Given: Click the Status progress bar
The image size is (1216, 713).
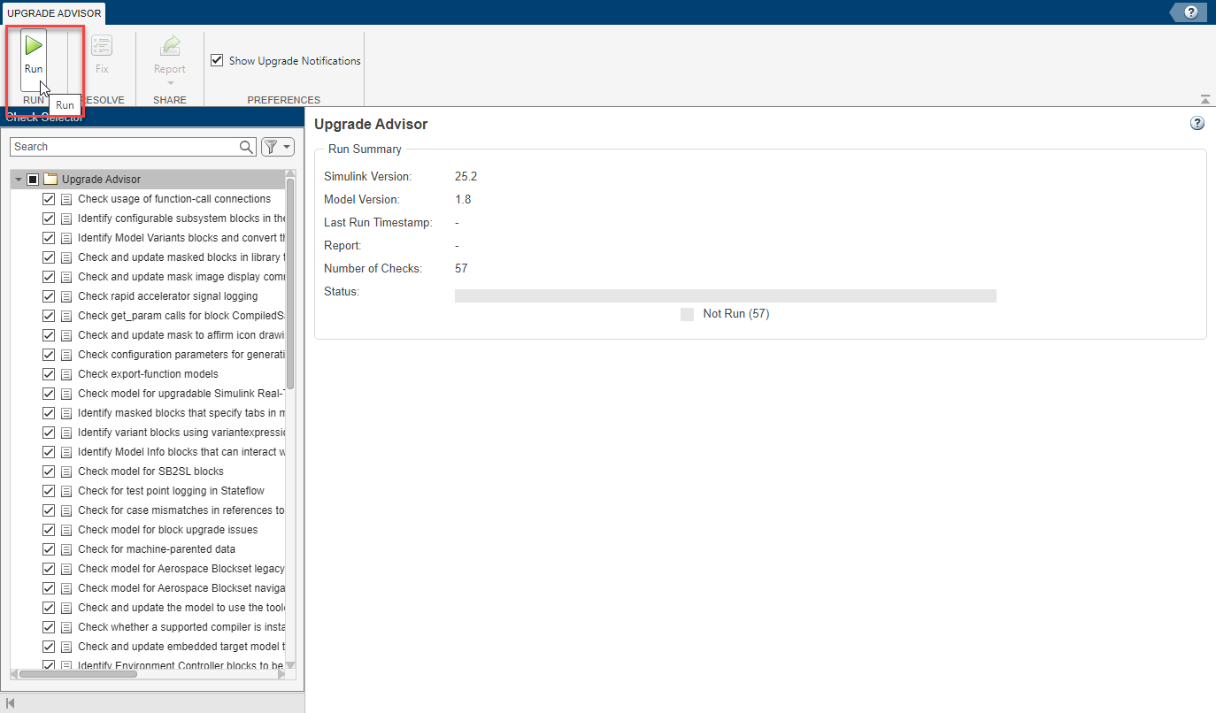Looking at the screenshot, I should [x=725, y=295].
